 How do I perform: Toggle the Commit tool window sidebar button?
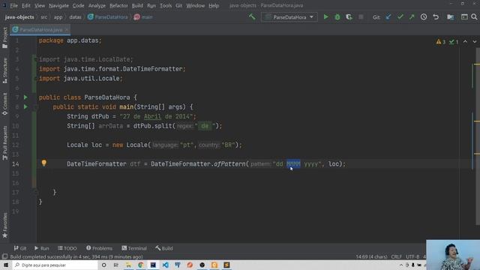(5, 104)
